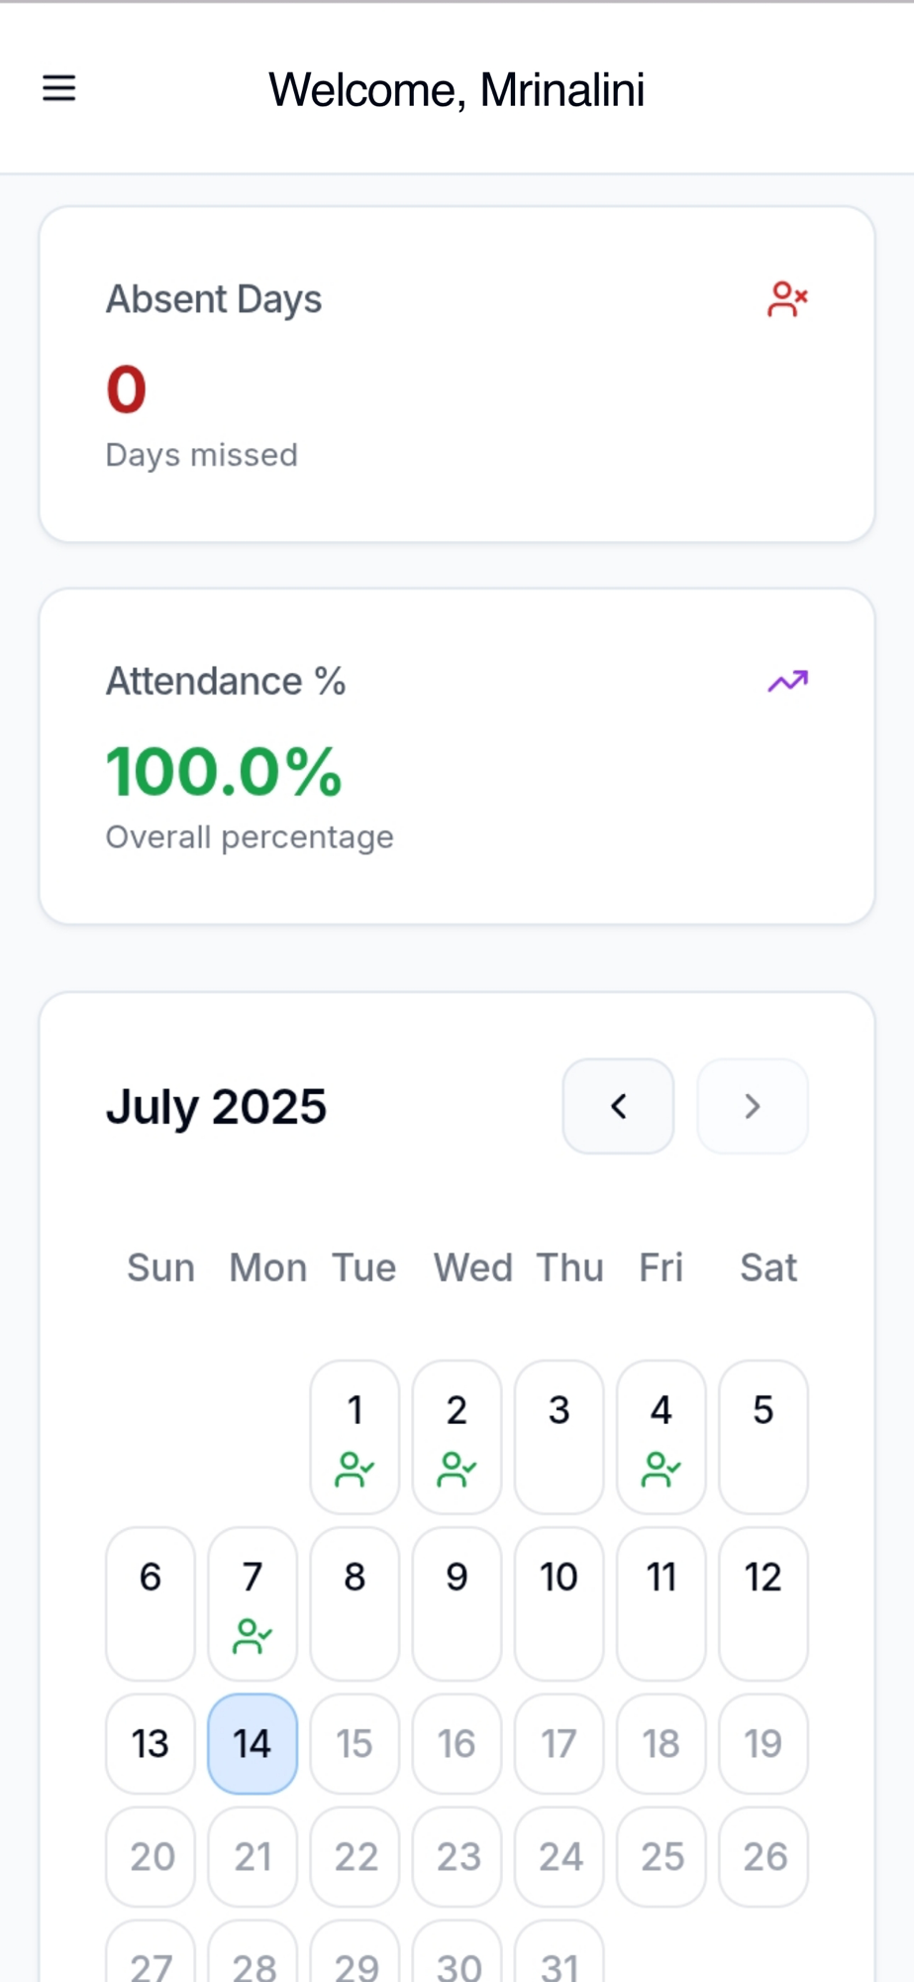The height and width of the screenshot is (1982, 914).
Task: Click the attendance trend arrow icon
Action: click(787, 681)
